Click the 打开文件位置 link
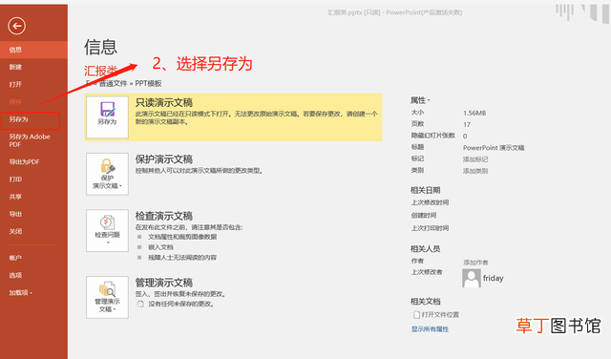Image resolution: width=611 pixels, height=359 pixels. [x=436, y=314]
